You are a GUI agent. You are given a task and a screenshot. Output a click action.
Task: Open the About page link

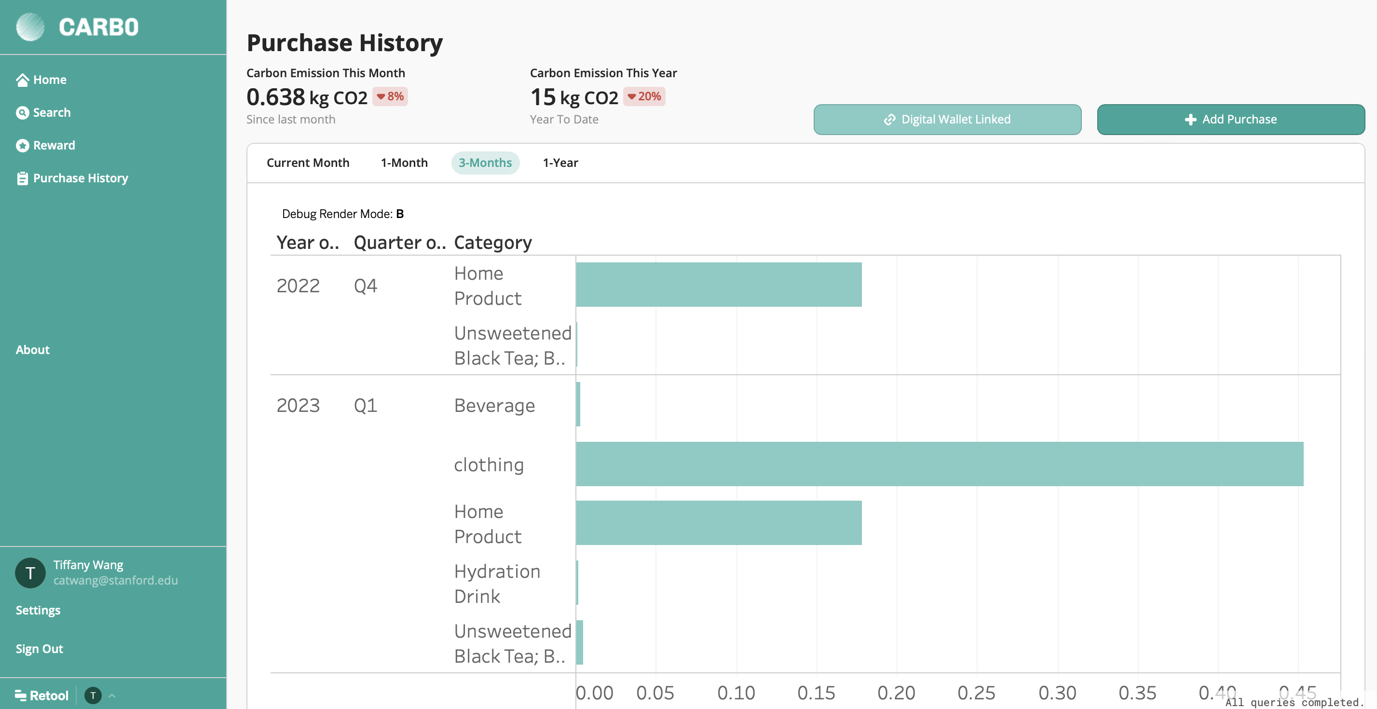pos(33,350)
